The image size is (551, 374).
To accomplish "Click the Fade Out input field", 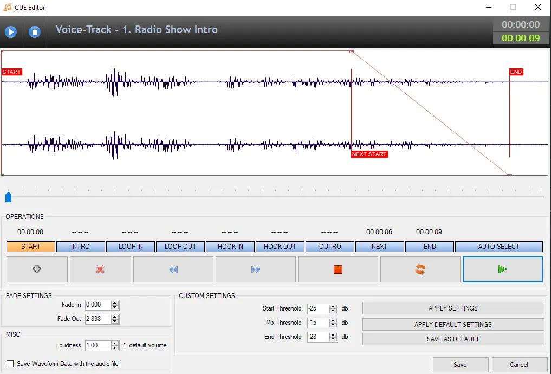I will pyautogui.click(x=98, y=319).
